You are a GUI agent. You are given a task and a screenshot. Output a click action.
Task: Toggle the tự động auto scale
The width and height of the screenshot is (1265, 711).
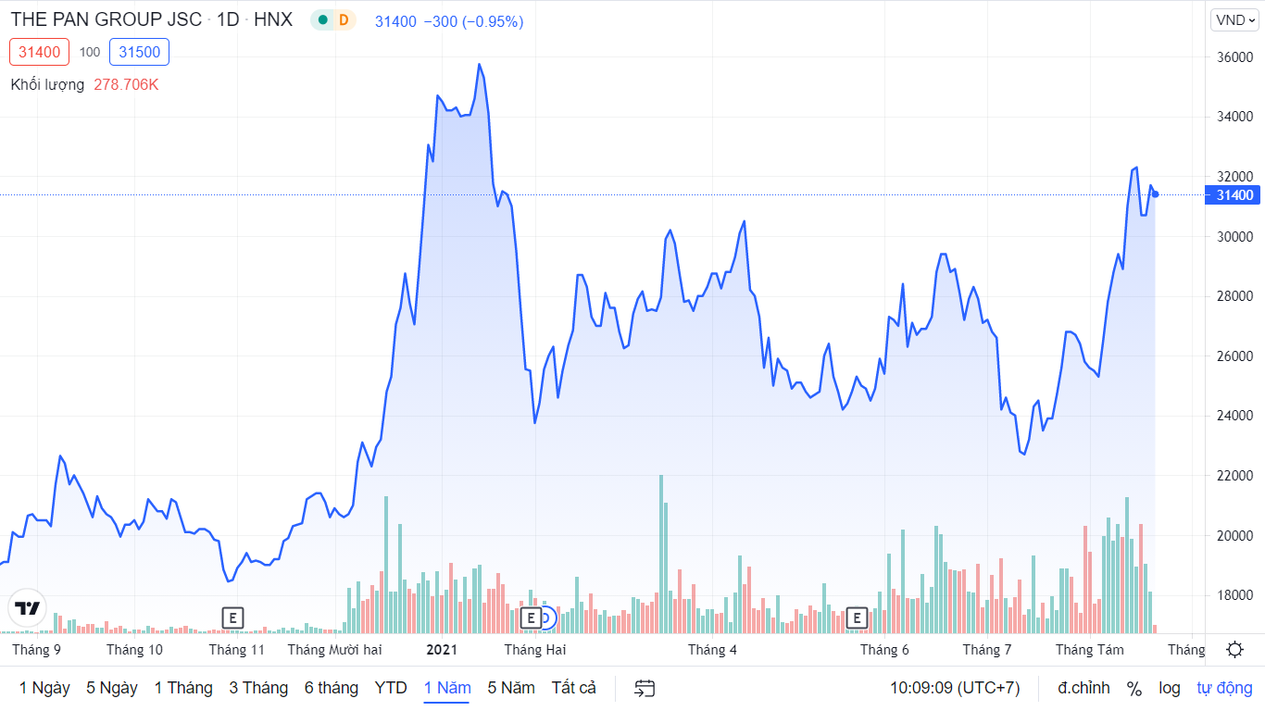(x=1224, y=688)
